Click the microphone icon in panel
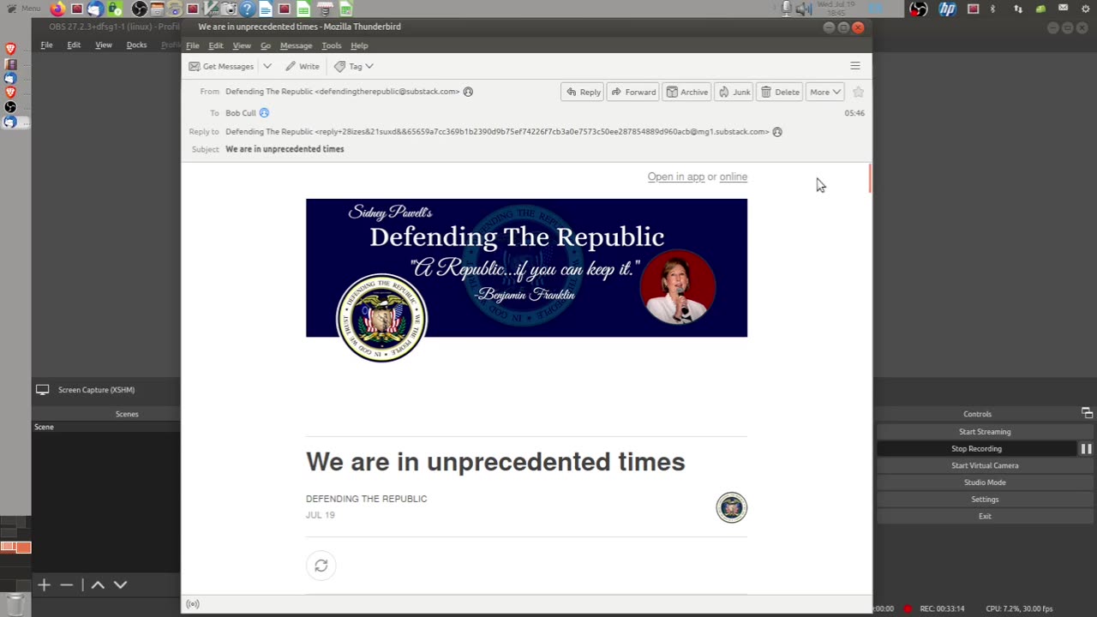 coord(786,9)
